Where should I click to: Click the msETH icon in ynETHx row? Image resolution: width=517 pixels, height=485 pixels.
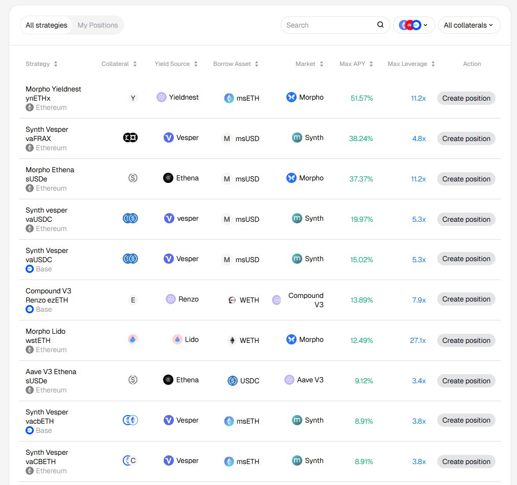pyautogui.click(x=229, y=98)
